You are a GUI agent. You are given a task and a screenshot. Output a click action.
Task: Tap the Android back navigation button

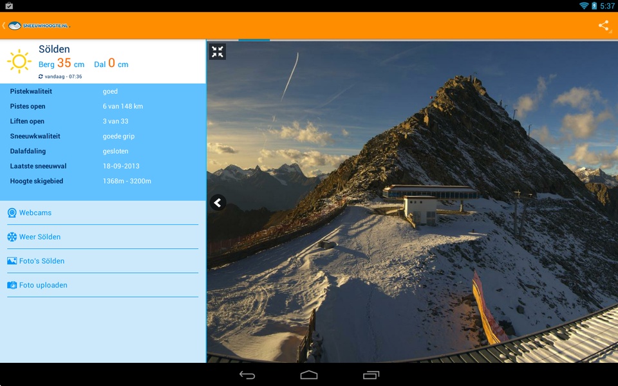tap(247, 375)
